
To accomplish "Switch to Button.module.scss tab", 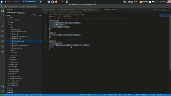I will (90, 10).
